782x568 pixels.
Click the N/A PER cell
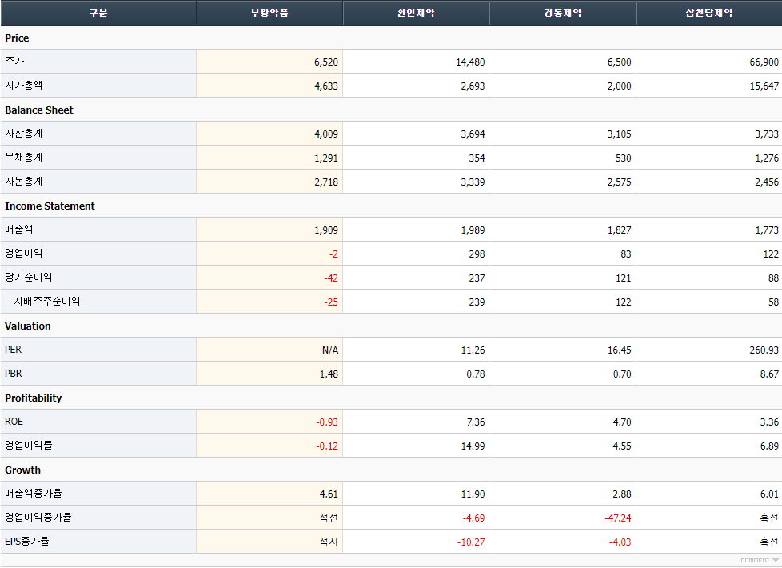pyautogui.click(x=269, y=350)
